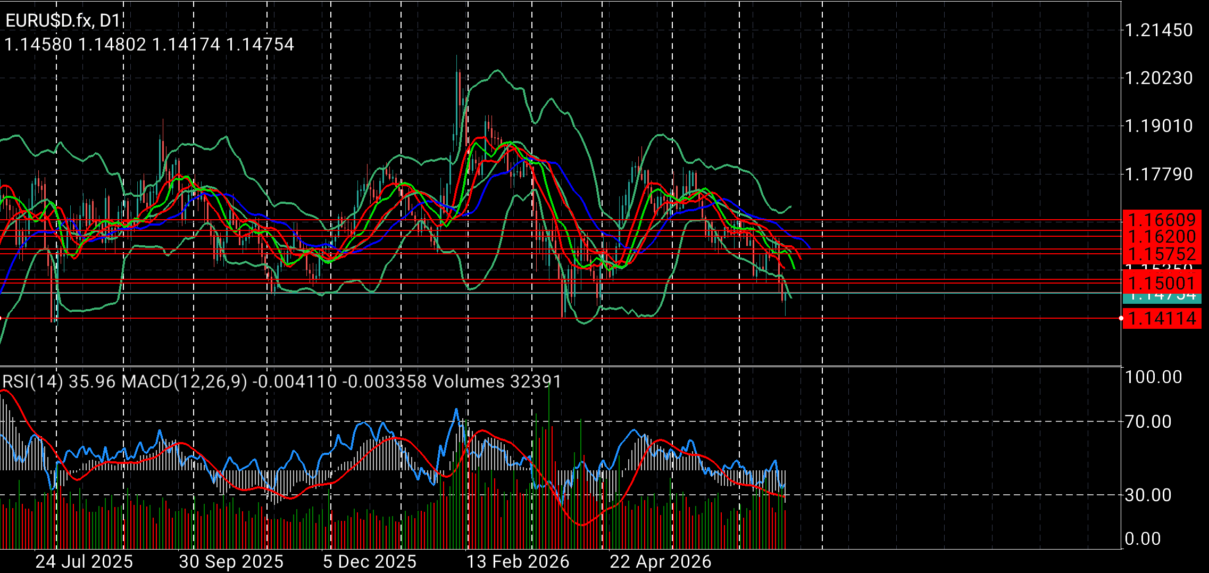Tap the 1.21450 price axis label

point(1159,30)
